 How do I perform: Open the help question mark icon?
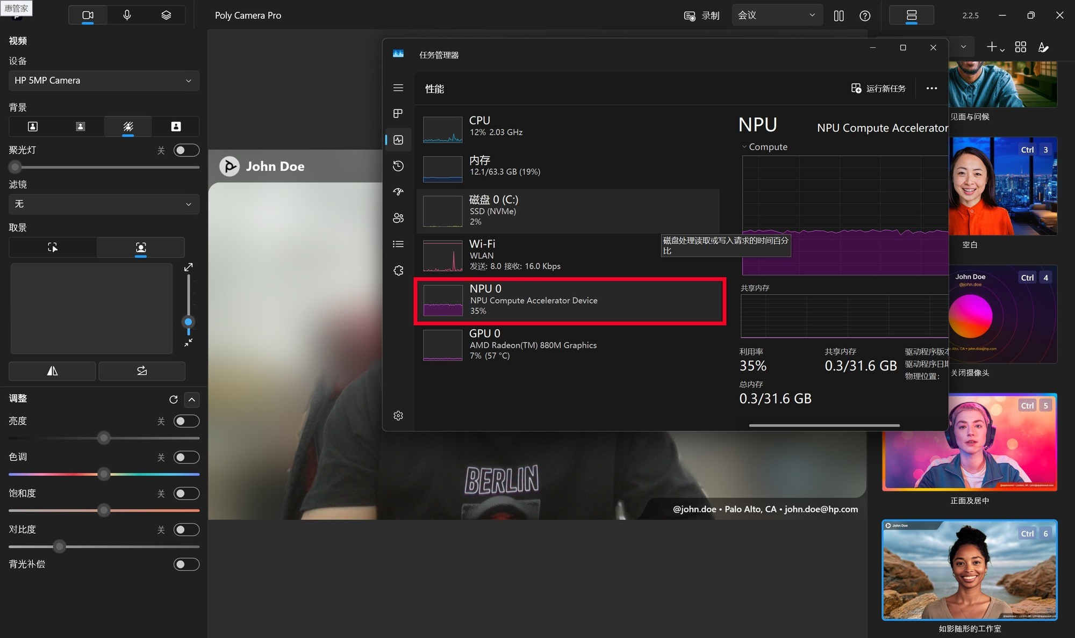[865, 16]
